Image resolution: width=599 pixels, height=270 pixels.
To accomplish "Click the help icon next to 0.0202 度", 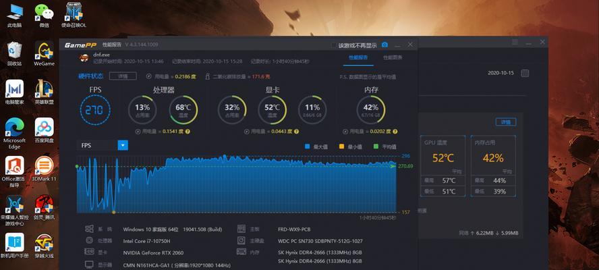I will tap(395, 132).
